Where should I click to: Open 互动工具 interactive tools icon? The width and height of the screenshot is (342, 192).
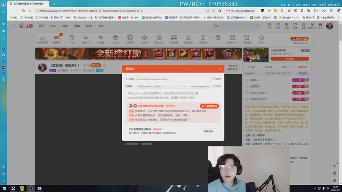pos(159,39)
